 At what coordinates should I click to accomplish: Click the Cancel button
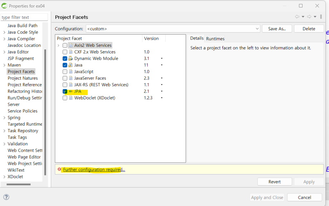[304, 197]
